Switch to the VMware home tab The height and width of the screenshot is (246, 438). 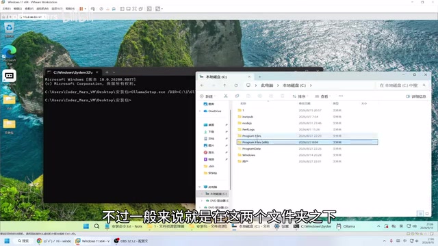pyautogui.click(x=7, y=17)
